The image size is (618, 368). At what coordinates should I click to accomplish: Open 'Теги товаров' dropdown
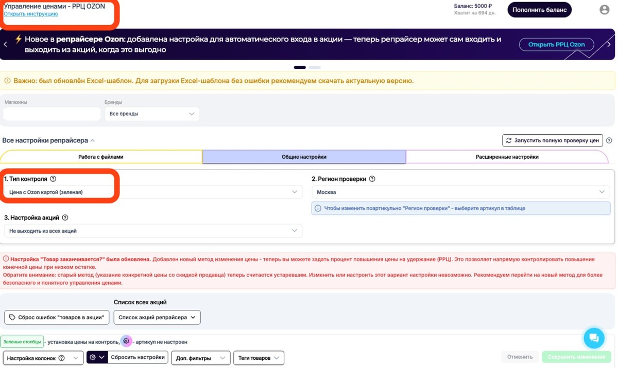tap(258, 358)
